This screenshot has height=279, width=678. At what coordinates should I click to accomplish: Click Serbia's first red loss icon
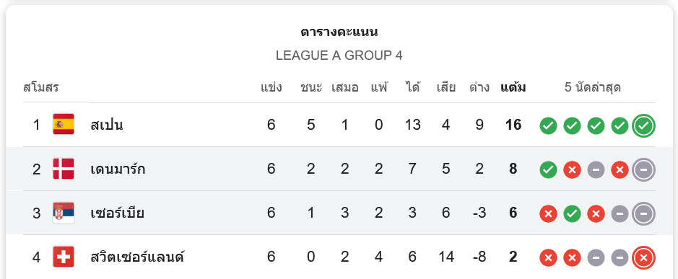pyautogui.click(x=548, y=214)
